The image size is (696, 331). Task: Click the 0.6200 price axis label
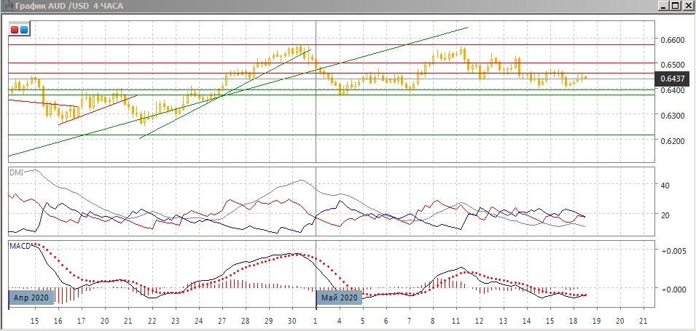click(671, 140)
